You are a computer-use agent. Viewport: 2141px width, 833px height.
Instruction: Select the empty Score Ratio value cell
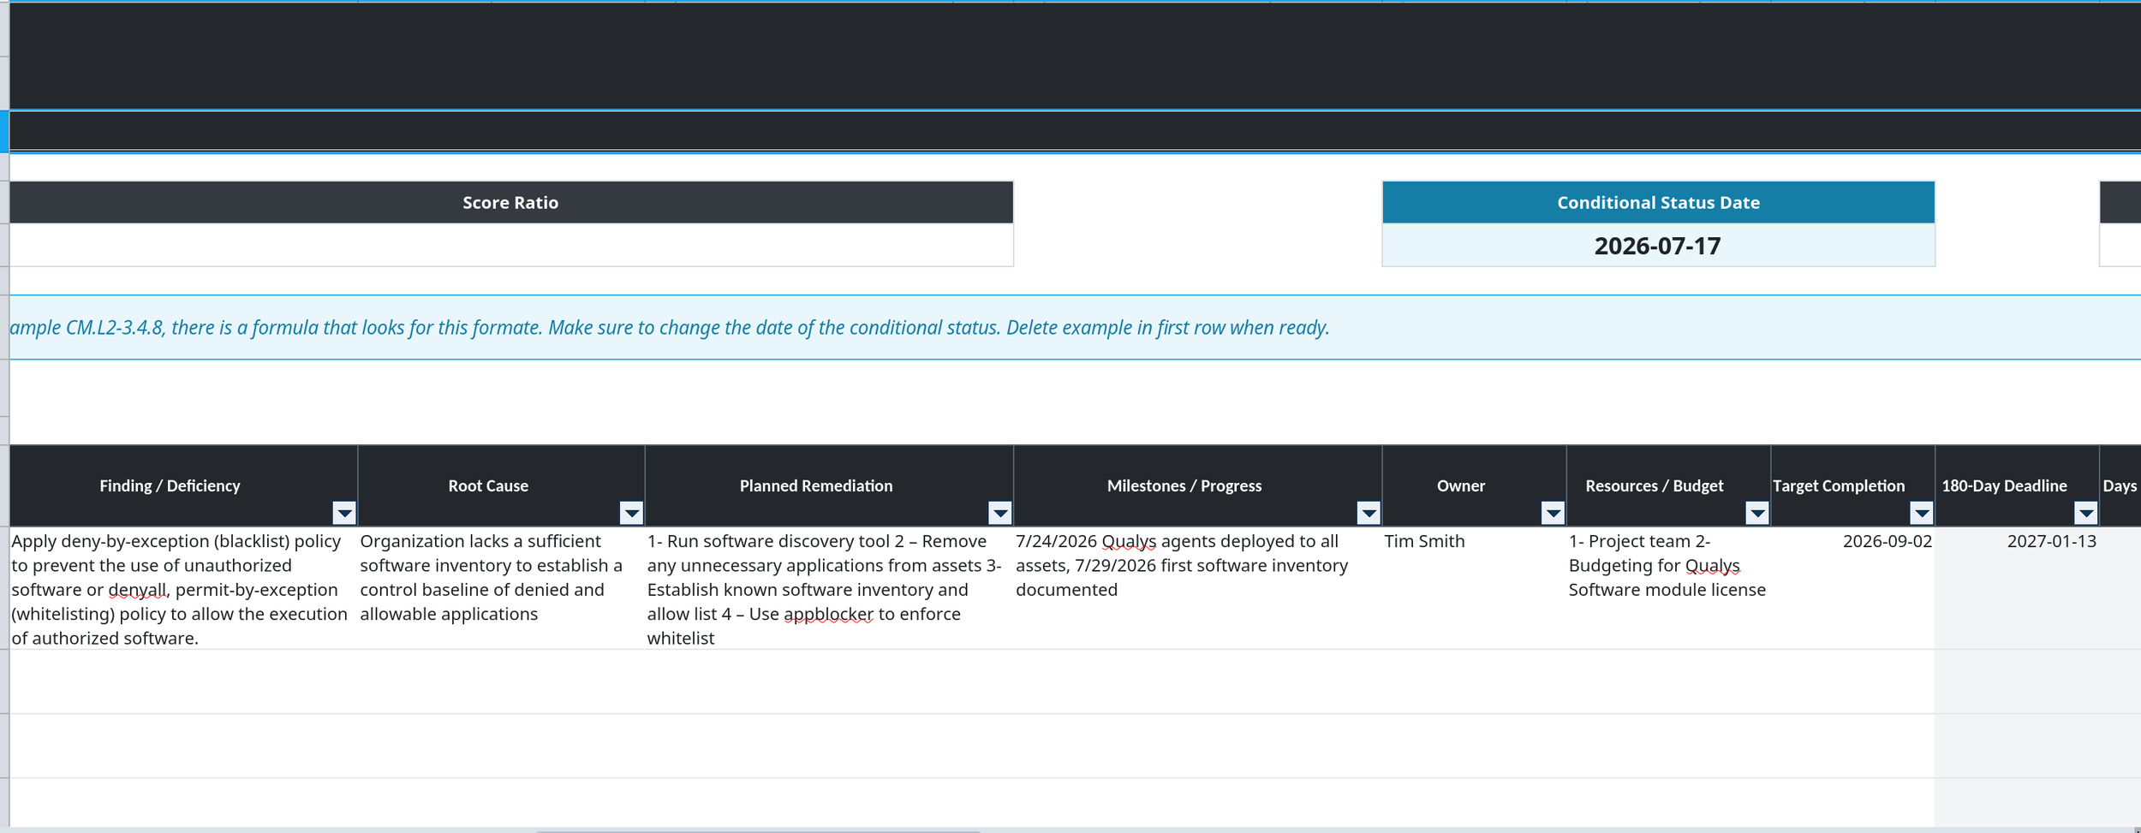point(511,246)
